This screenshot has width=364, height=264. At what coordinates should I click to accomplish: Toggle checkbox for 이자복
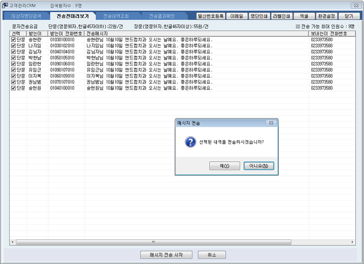(x=13, y=76)
